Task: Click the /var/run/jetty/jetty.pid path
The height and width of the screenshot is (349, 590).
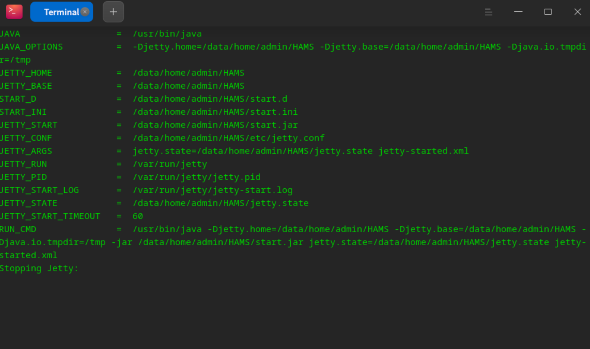Action: (x=197, y=177)
